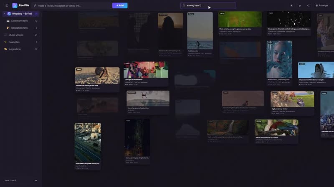334x187 pixels.
Task: Click the New board label
Action: 10,180
